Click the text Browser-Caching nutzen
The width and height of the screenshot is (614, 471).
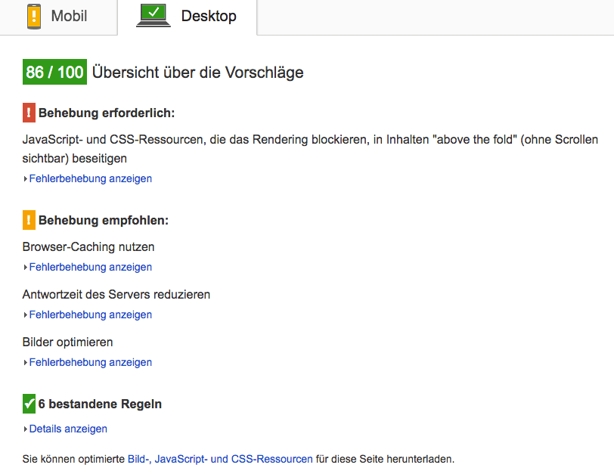tap(88, 247)
